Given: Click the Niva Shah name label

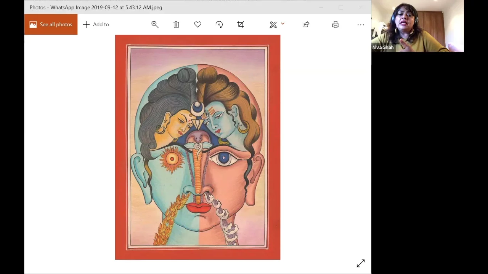Looking at the screenshot, I should [383, 48].
